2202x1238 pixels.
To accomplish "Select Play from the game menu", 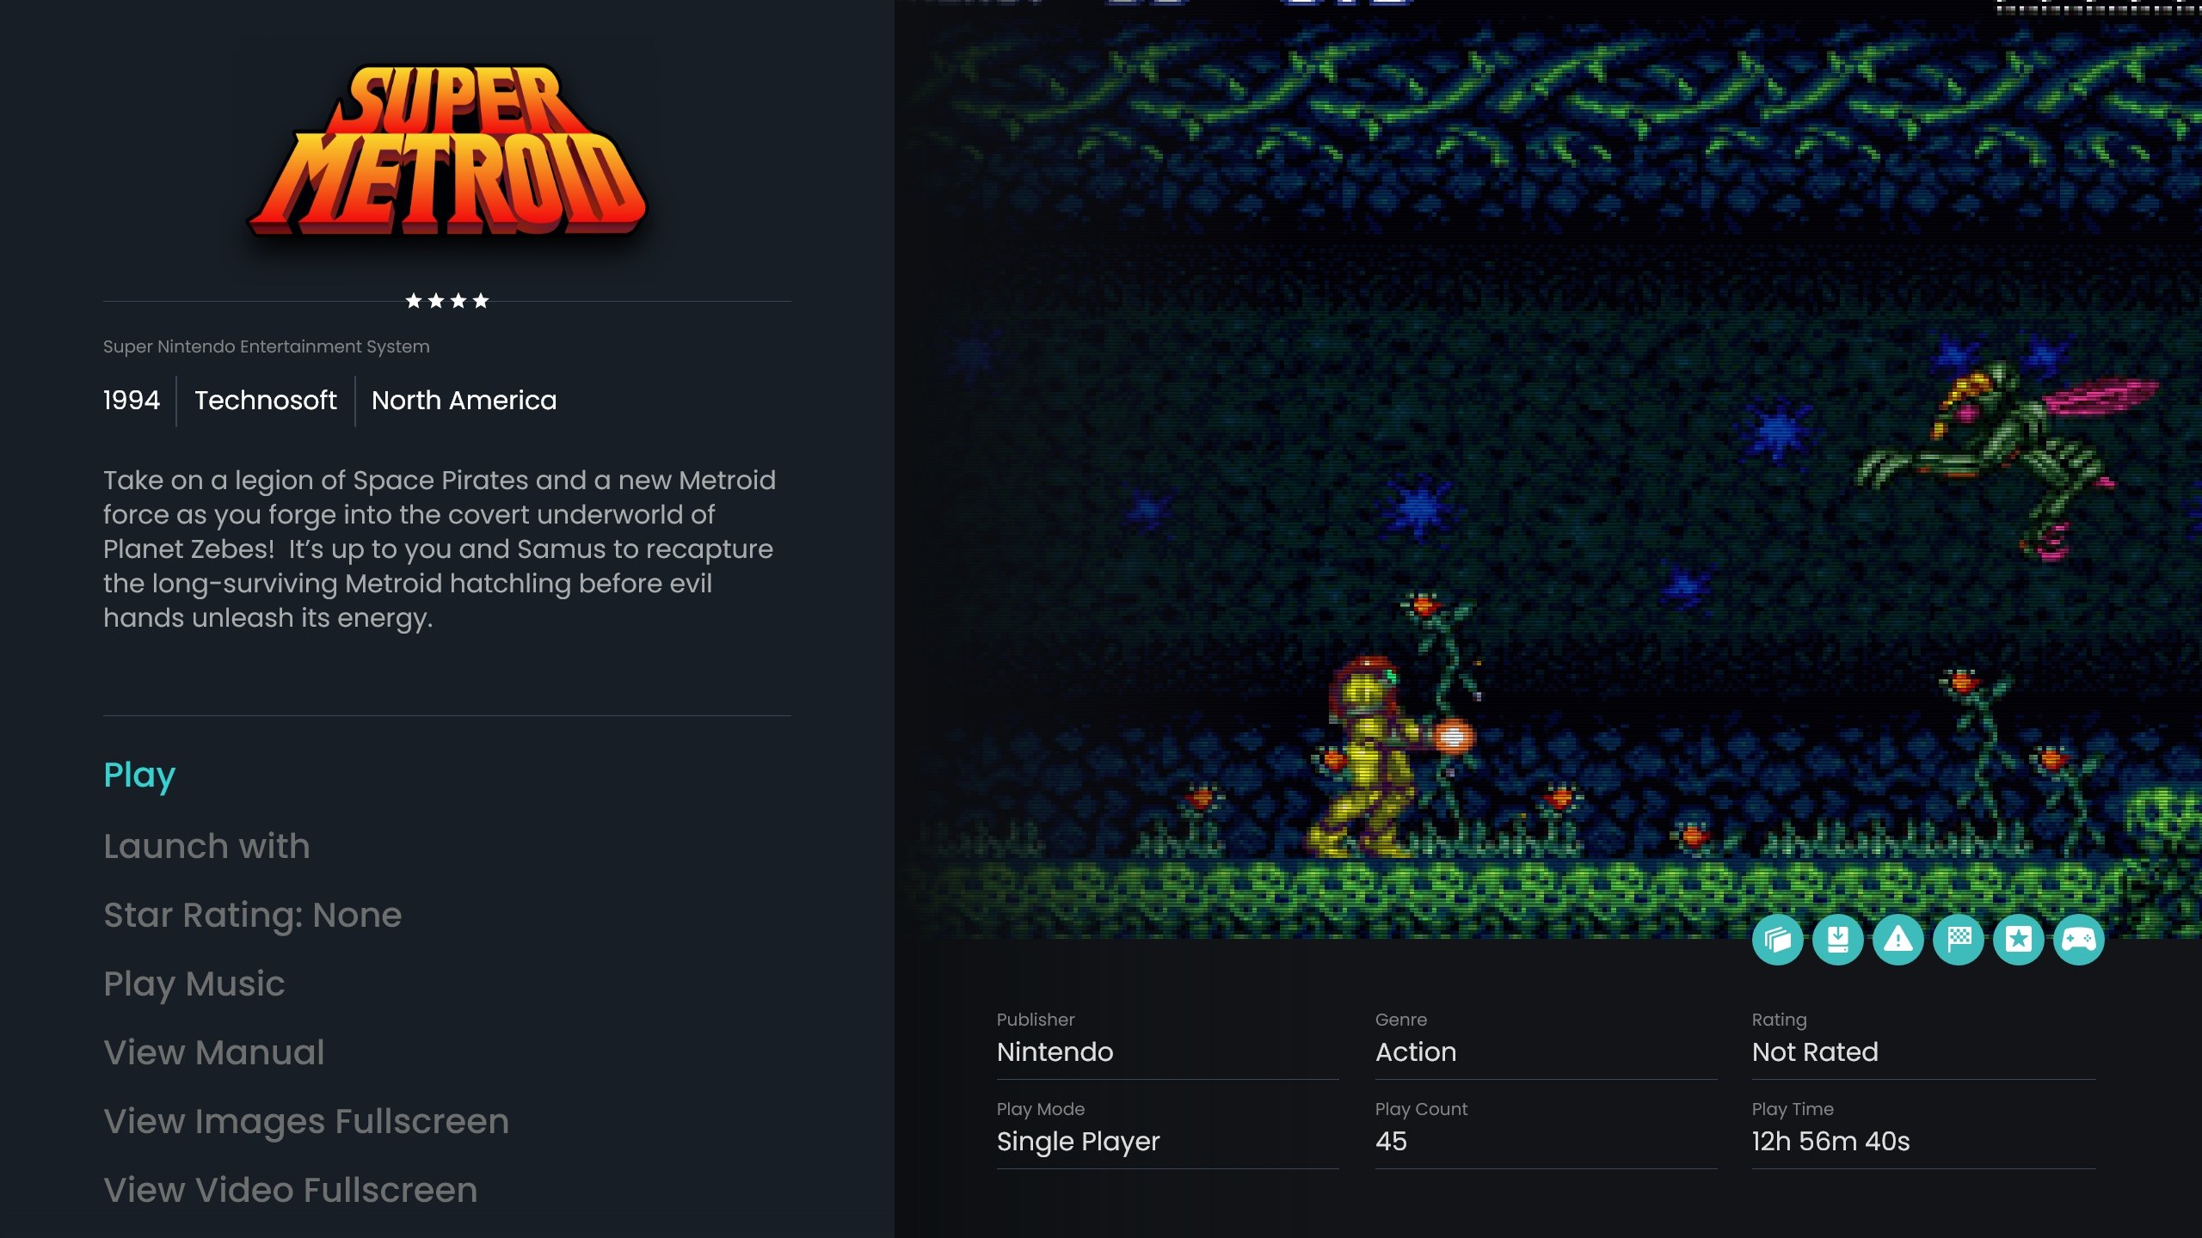I will tap(139, 775).
